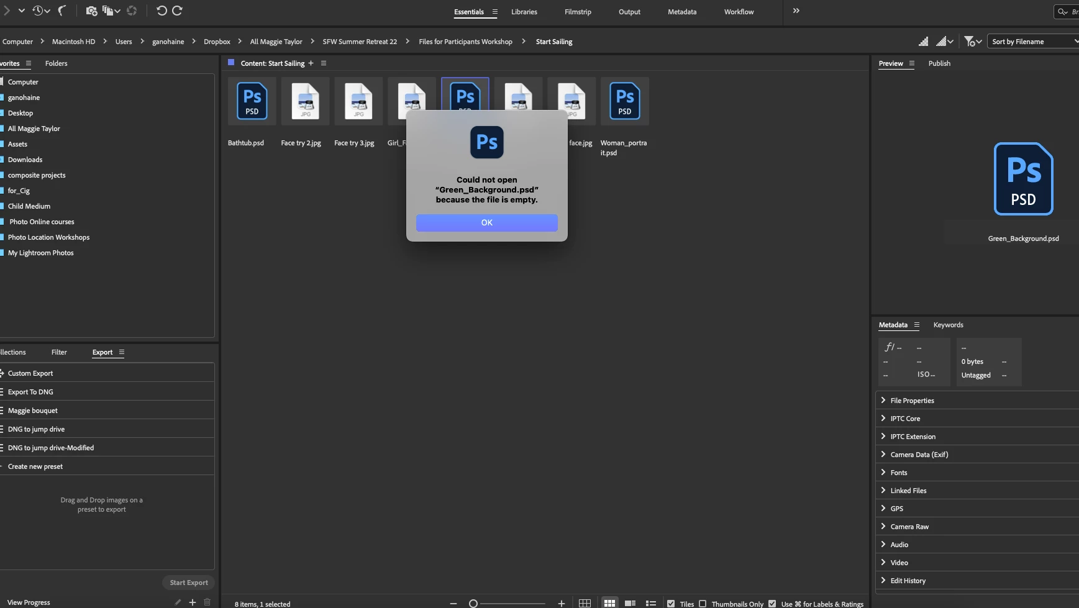Click the plus icon beside Content: Start Sailing
This screenshot has width=1079, height=608.
(x=311, y=63)
